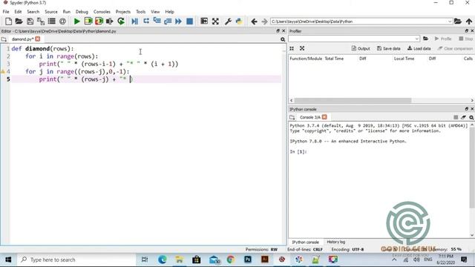Maximize current pane icon

[x=204, y=22]
